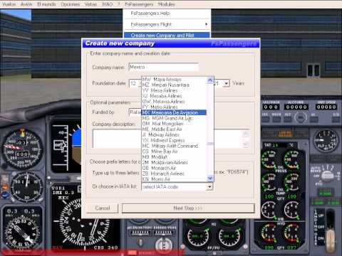
Task: Click the clock gauge below airspeed indicator
Action: 26,187
